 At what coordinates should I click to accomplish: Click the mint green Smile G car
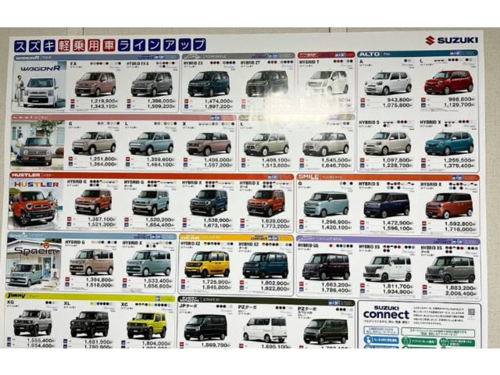[x=326, y=203]
